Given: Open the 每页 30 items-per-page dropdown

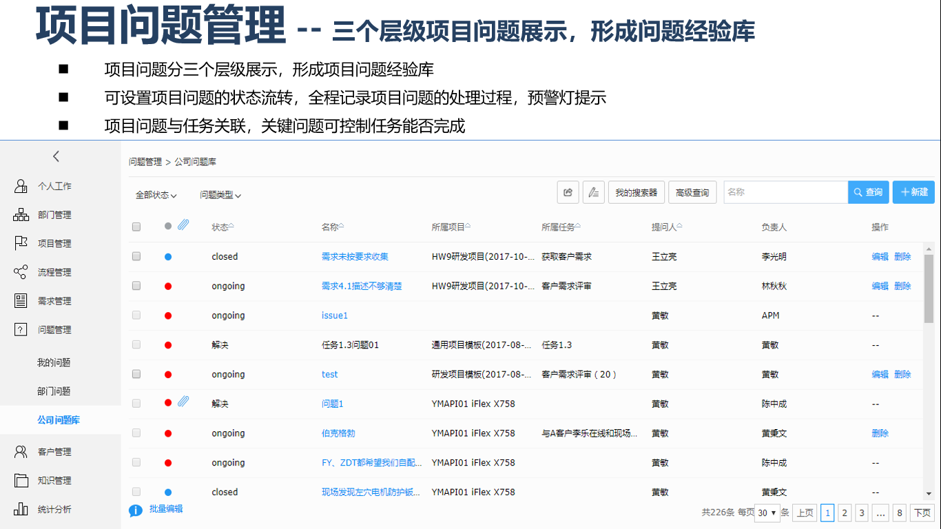Looking at the screenshot, I should (767, 512).
